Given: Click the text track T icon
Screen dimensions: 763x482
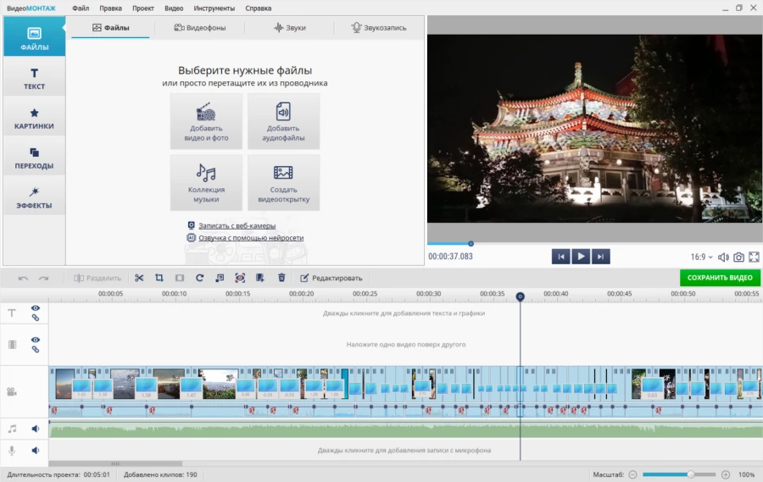Looking at the screenshot, I should coord(12,313).
